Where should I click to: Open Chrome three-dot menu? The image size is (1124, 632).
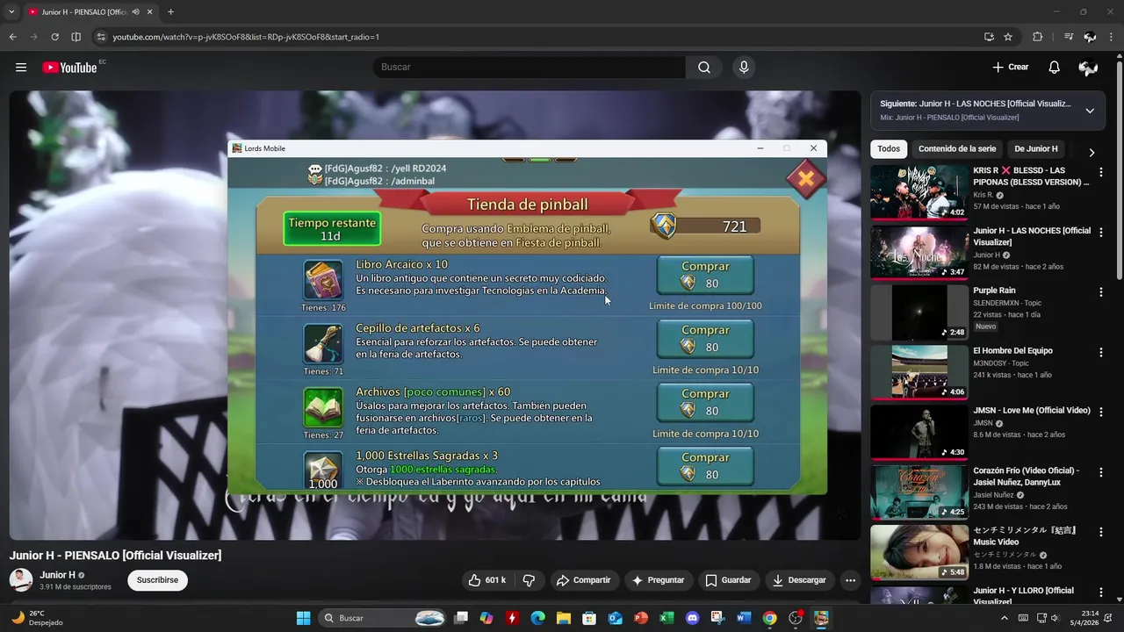tap(1112, 37)
